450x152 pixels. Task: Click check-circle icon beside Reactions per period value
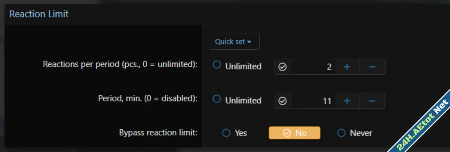tap(283, 67)
